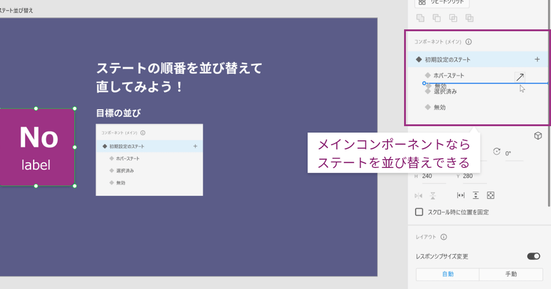Click the Exclude Overlap boolean icon
This screenshot has width=551, height=289.
tap(470, 18)
